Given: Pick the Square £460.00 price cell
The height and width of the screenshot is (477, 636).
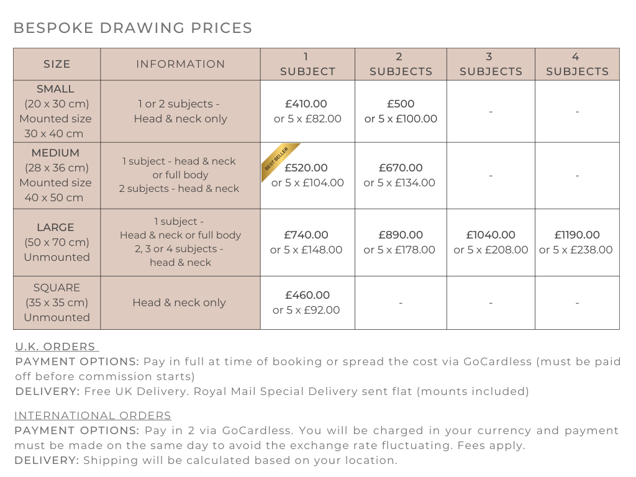Looking at the screenshot, I should (307, 302).
